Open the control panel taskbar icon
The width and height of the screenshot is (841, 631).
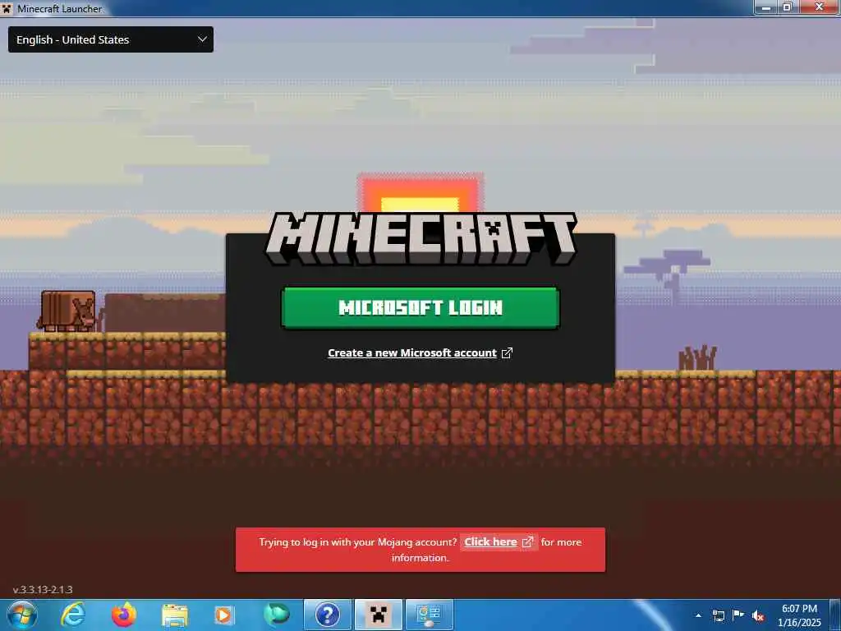point(429,615)
